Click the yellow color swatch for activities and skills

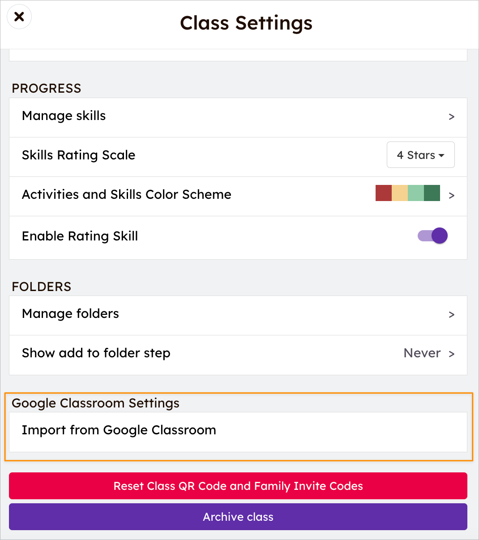coord(399,193)
